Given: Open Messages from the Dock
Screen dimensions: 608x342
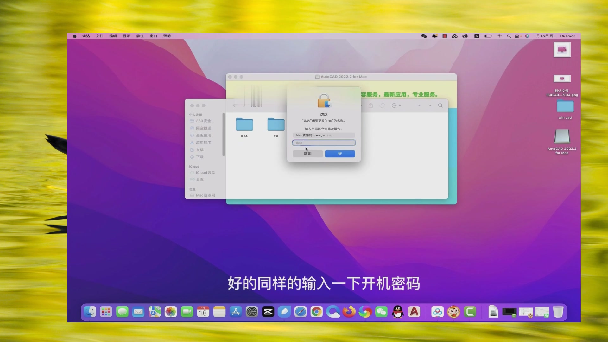Looking at the screenshot, I should point(122,312).
